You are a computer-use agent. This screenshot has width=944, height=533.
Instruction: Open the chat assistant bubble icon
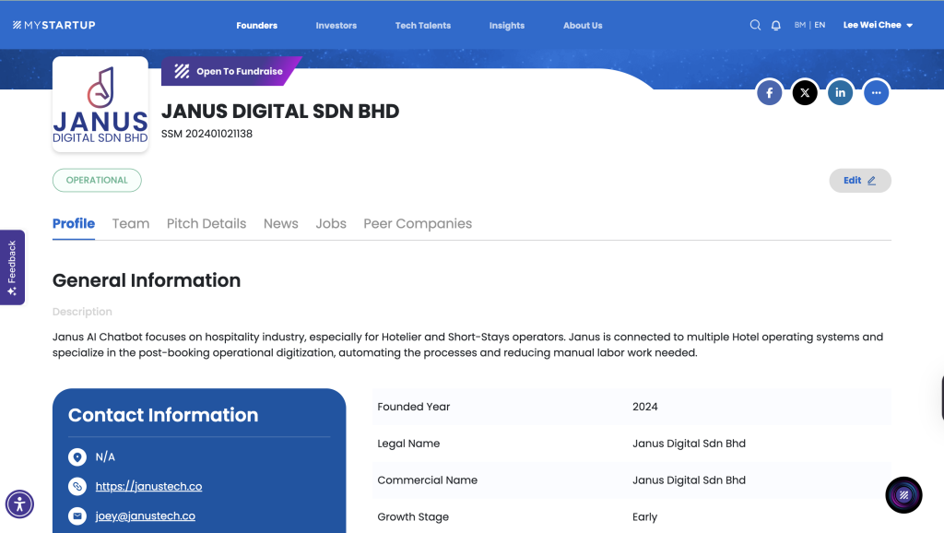pos(903,495)
